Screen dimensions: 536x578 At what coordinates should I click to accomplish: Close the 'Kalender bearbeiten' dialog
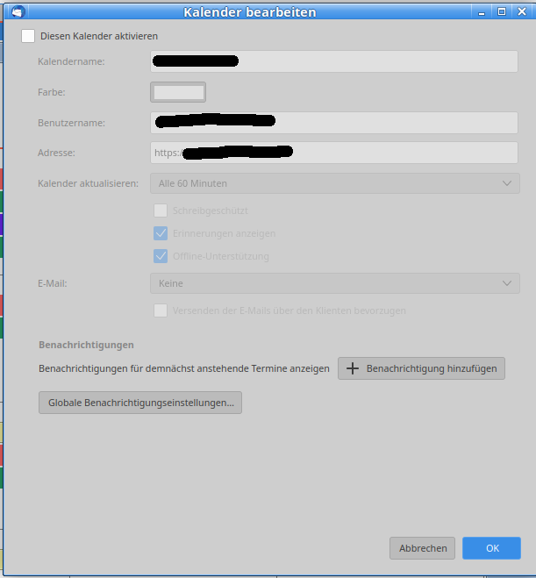pyautogui.click(x=522, y=11)
